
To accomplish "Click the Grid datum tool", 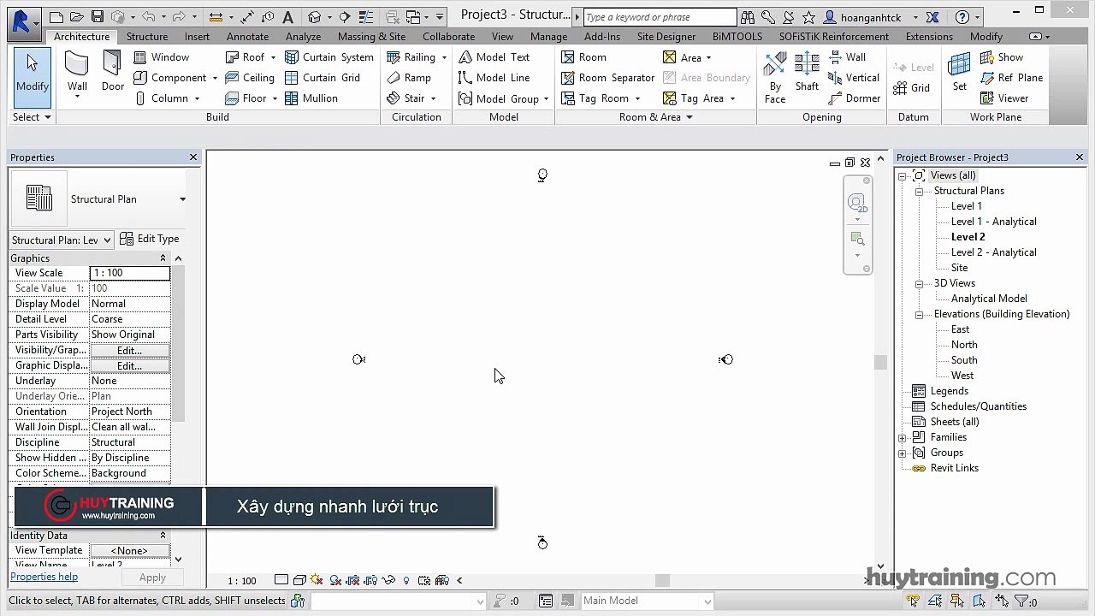I will click(x=911, y=88).
